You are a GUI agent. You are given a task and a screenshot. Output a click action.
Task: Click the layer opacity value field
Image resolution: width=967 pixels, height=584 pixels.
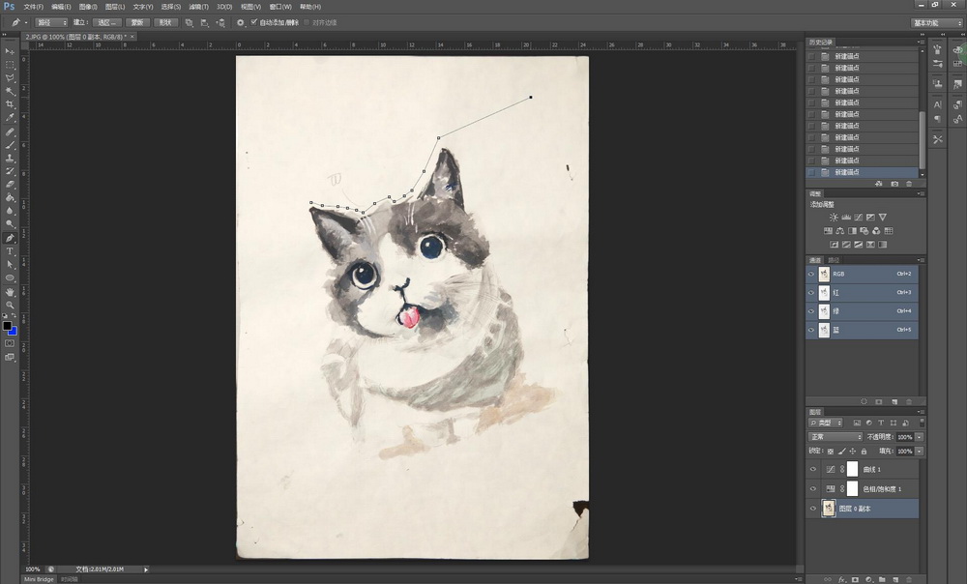905,437
